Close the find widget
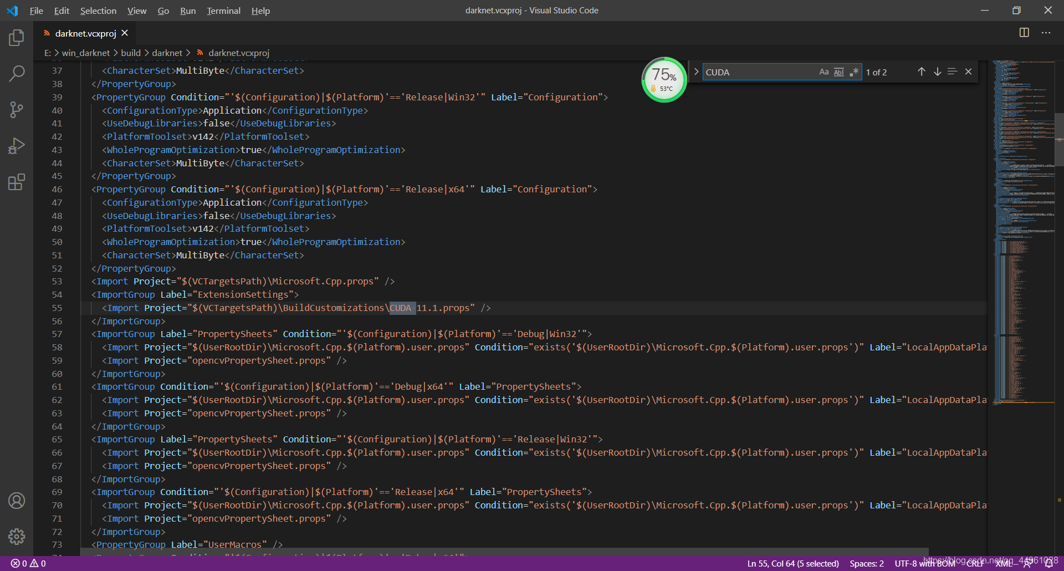This screenshot has height=571, width=1064. point(968,72)
